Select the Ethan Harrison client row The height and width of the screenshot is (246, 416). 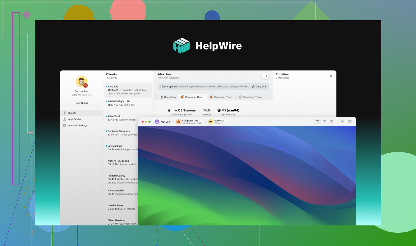tap(121, 222)
